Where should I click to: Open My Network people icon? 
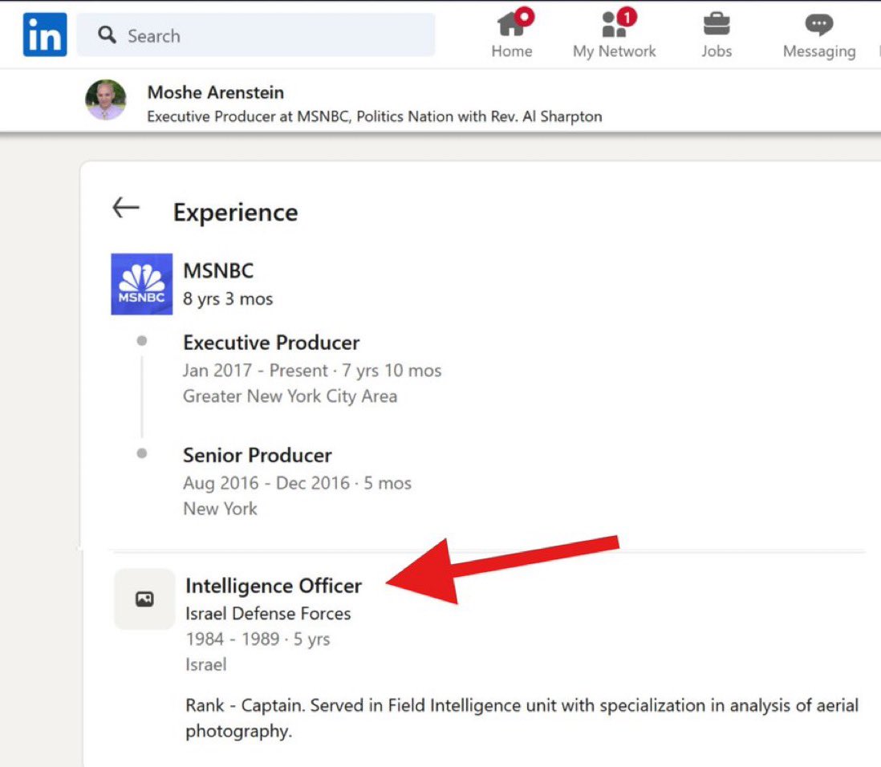click(614, 24)
